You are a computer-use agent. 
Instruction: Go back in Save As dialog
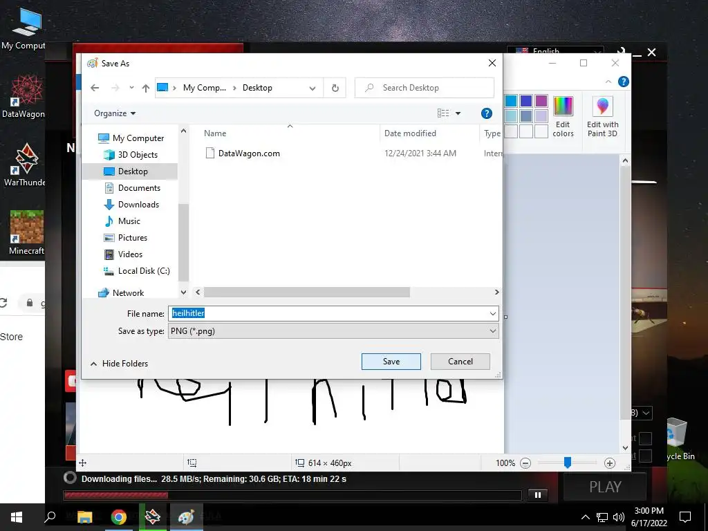tap(95, 88)
